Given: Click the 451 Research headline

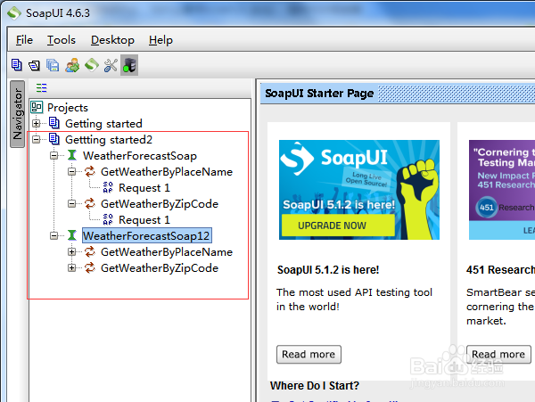Looking at the screenshot, I should point(500,270).
